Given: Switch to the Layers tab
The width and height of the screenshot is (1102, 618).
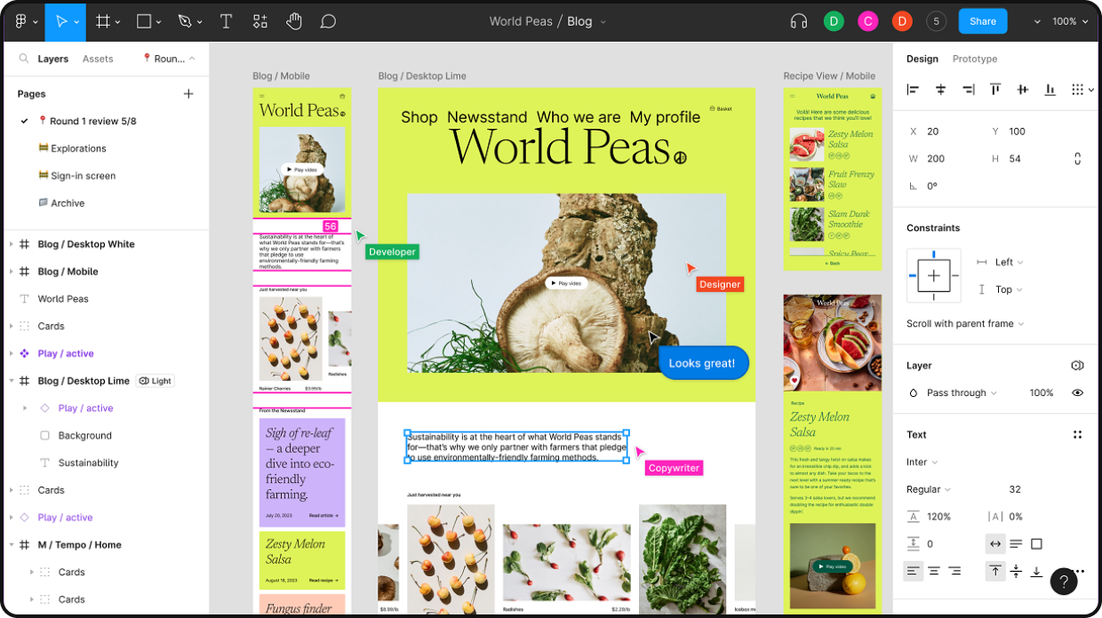Looking at the screenshot, I should tap(53, 59).
